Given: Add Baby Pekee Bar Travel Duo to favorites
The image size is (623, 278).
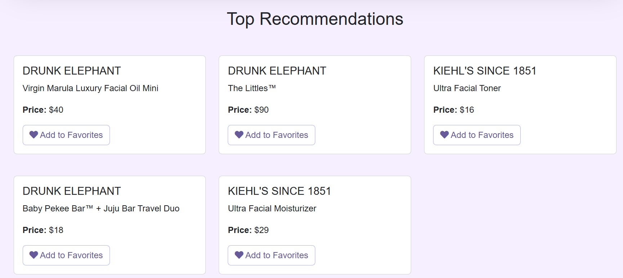Looking at the screenshot, I should pos(66,255).
